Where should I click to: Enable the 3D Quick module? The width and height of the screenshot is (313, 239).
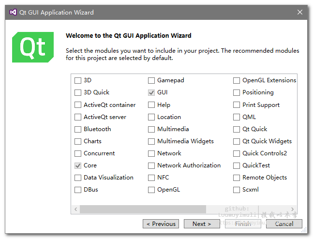[78, 92]
